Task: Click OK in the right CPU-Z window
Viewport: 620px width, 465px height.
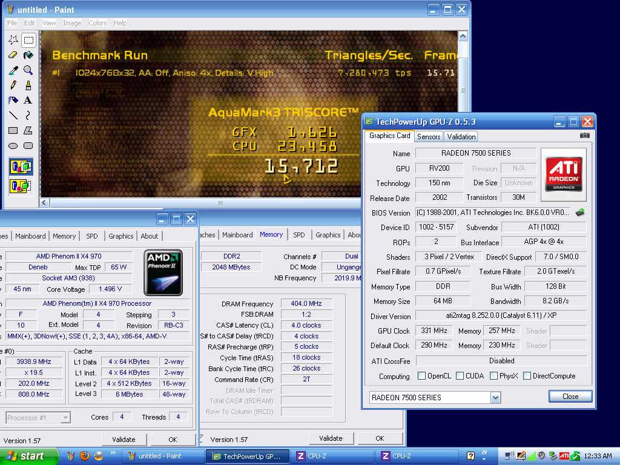Action: pos(380,438)
